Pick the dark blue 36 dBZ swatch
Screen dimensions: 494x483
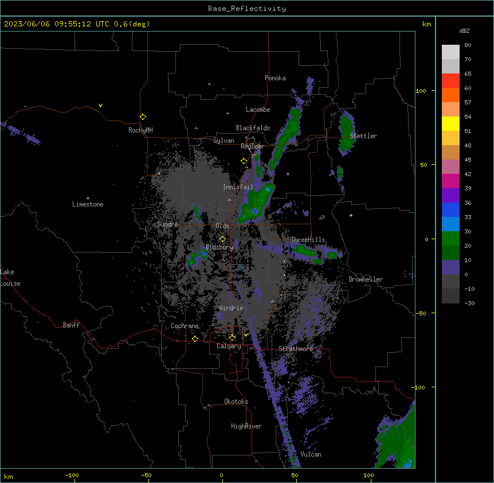pyautogui.click(x=450, y=209)
